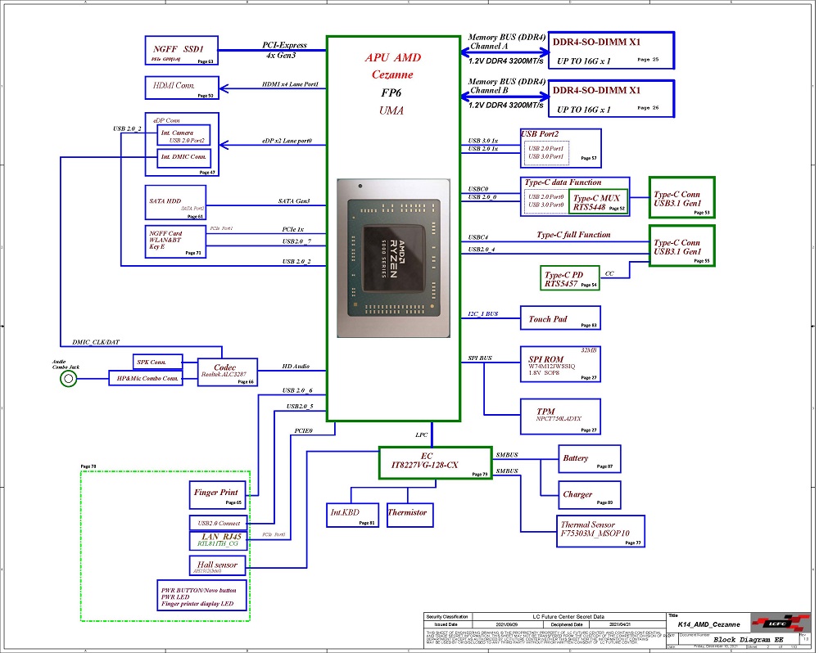The image size is (819, 653).
Task: Click the Audio Combo Jack circle symbol
Action: 69,378
